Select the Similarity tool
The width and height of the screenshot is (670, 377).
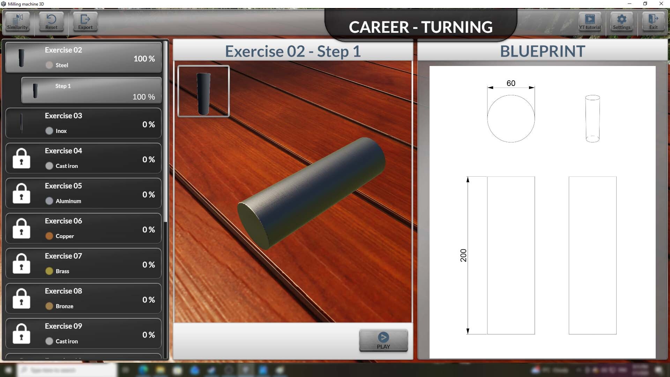point(17,22)
